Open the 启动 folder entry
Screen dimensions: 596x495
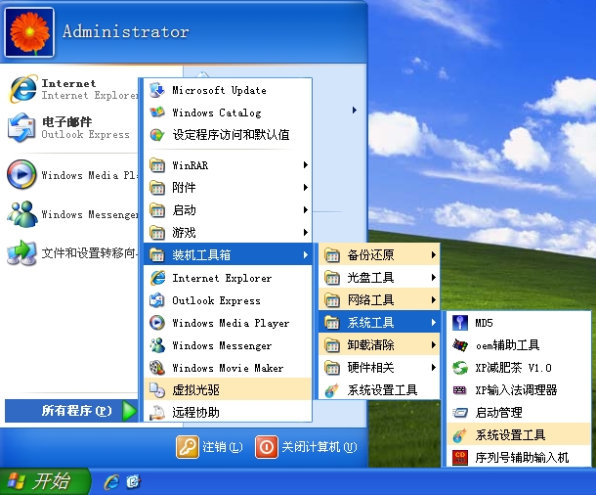click(x=228, y=210)
